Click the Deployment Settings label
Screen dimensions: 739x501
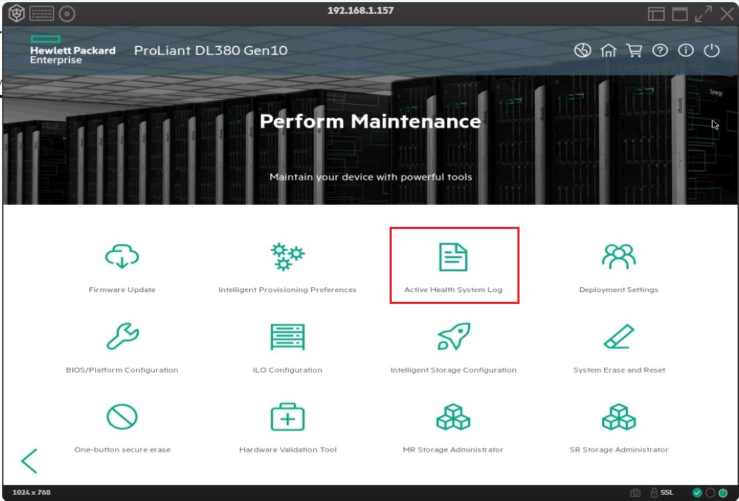click(619, 289)
